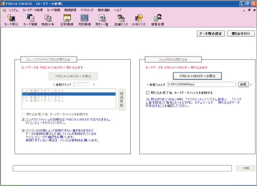257x186 pixels.
Task: Select the F:¥ drive list entry
Action: point(69,91)
